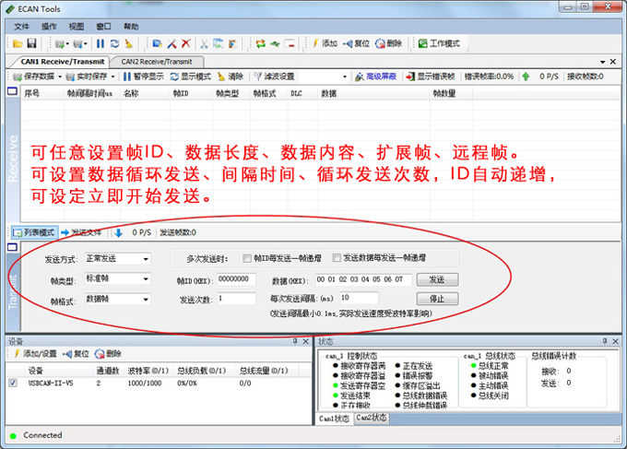The height and width of the screenshot is (449, 627).
Task: Toggle the USBCAN-II-V5 device checkbox
Action: (13, 382)
